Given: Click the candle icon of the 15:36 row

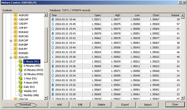Looking at the screenshot, I should tap(53, 66).
